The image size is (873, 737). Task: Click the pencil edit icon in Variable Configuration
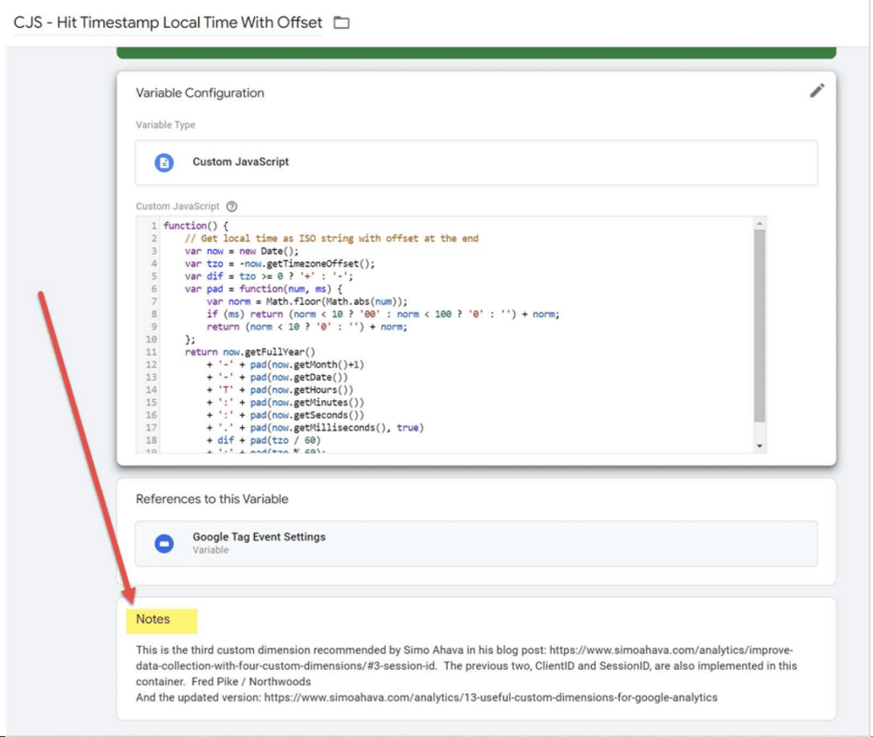[x=816, y=91]
